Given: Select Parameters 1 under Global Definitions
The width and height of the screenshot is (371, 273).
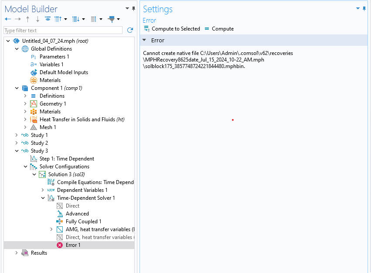Looking at the screenshot, I should [x=54, y=57].
